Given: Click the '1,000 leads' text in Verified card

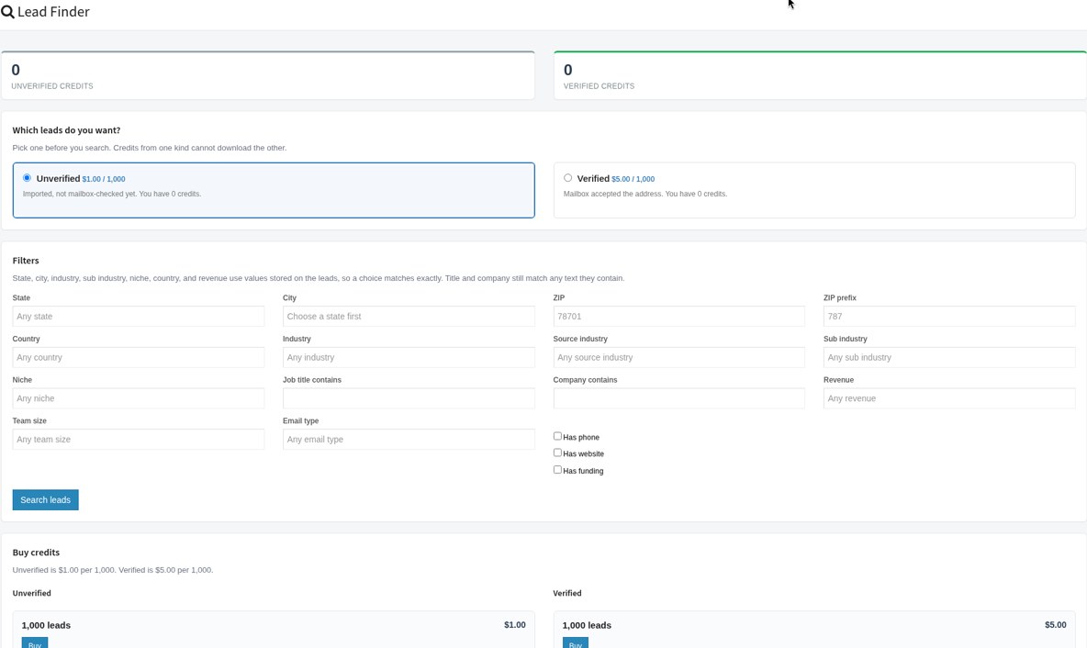Looking at the screenshot, I should 587,625.
